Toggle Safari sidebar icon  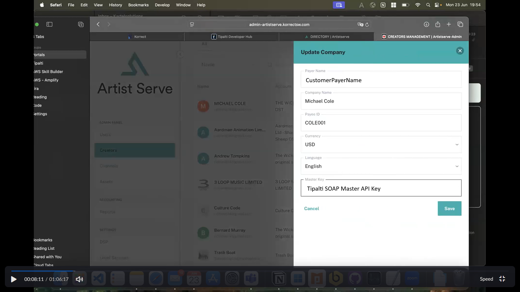(49, 24)
